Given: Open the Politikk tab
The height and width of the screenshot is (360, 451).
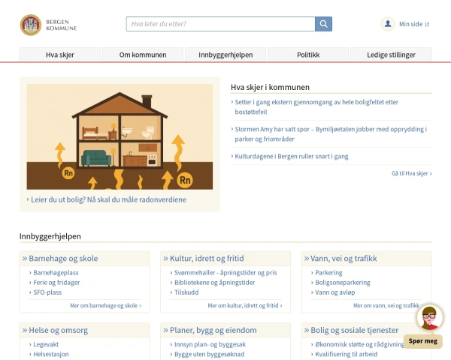Looking at the screenshot, I should 308,55.
